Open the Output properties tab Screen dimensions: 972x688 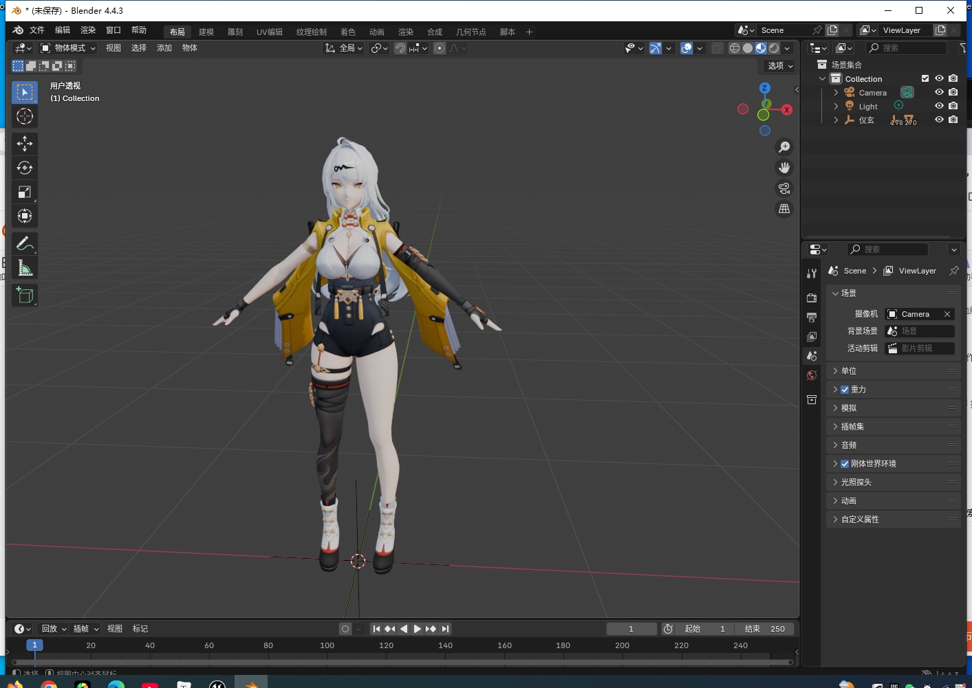click(812, 317)
